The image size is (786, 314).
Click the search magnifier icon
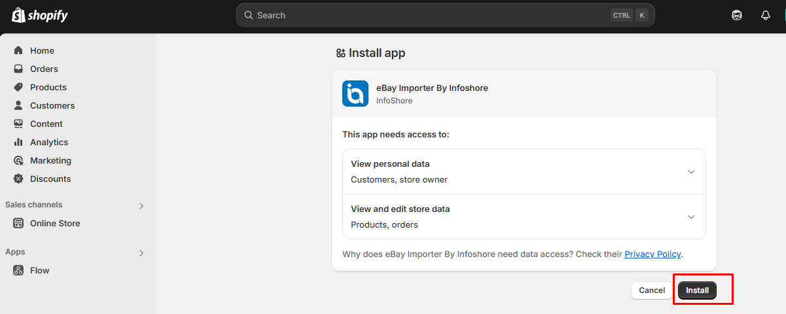[x=249, y=15]
